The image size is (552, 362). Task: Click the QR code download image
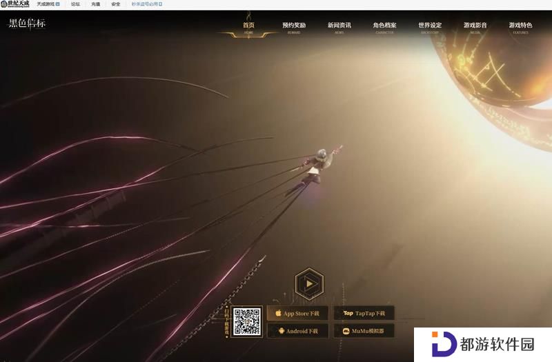[248, 321]
